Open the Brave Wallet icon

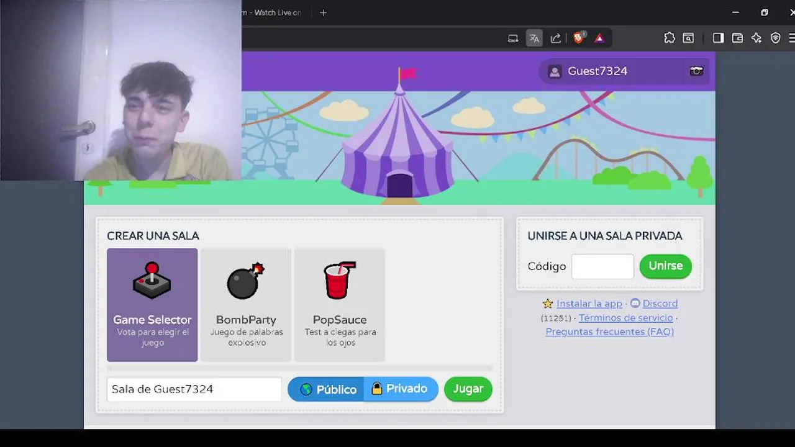[737, 38]
